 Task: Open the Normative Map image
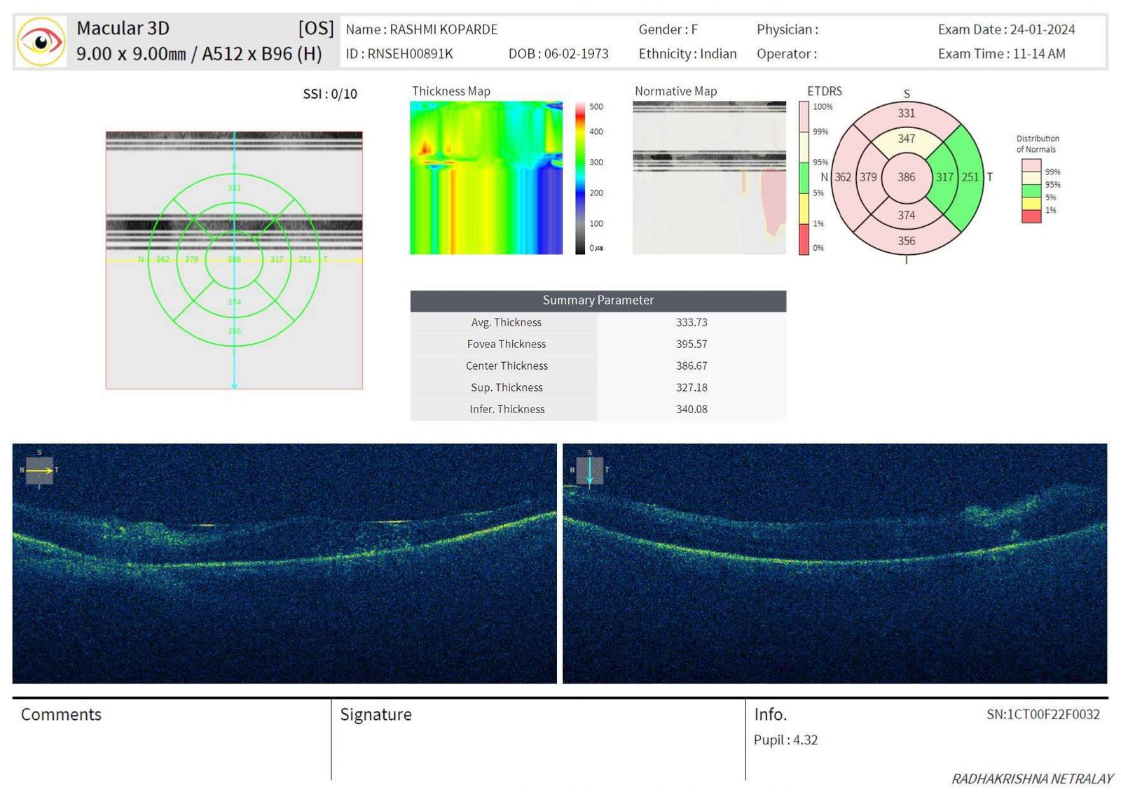click(709, 178)
